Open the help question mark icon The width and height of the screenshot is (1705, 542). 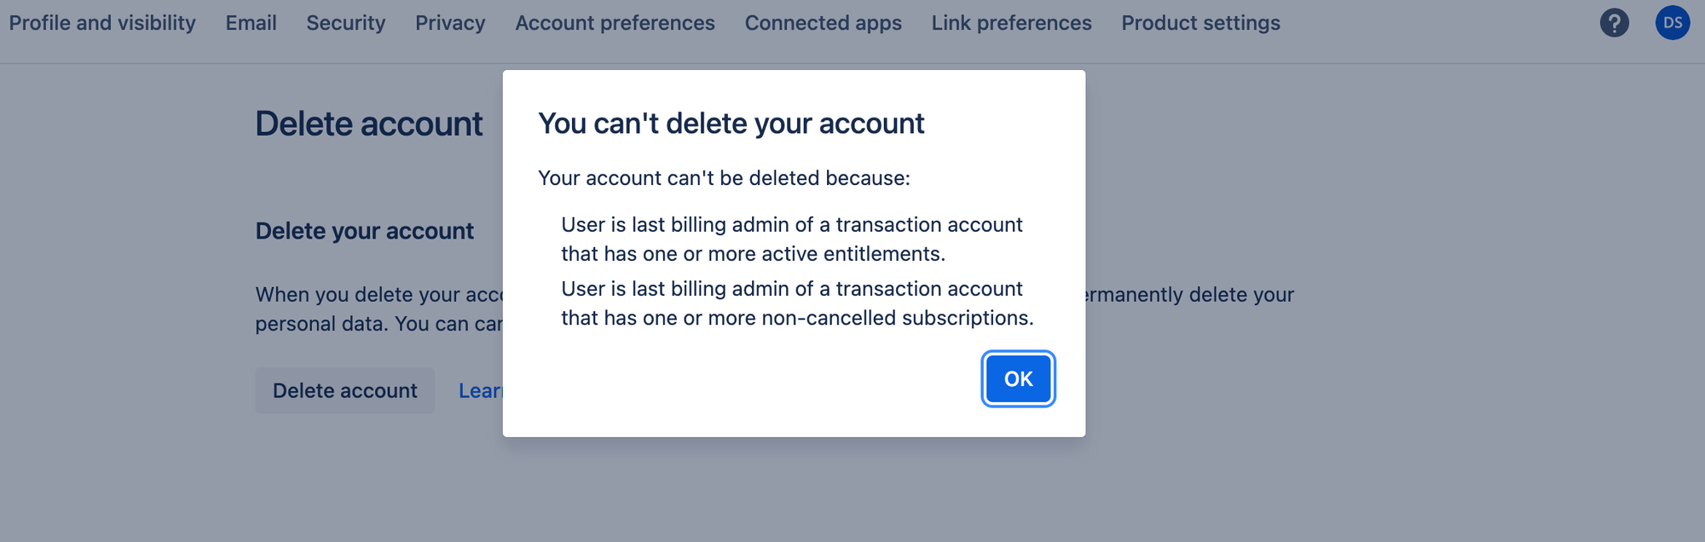tap(1614, 23)
